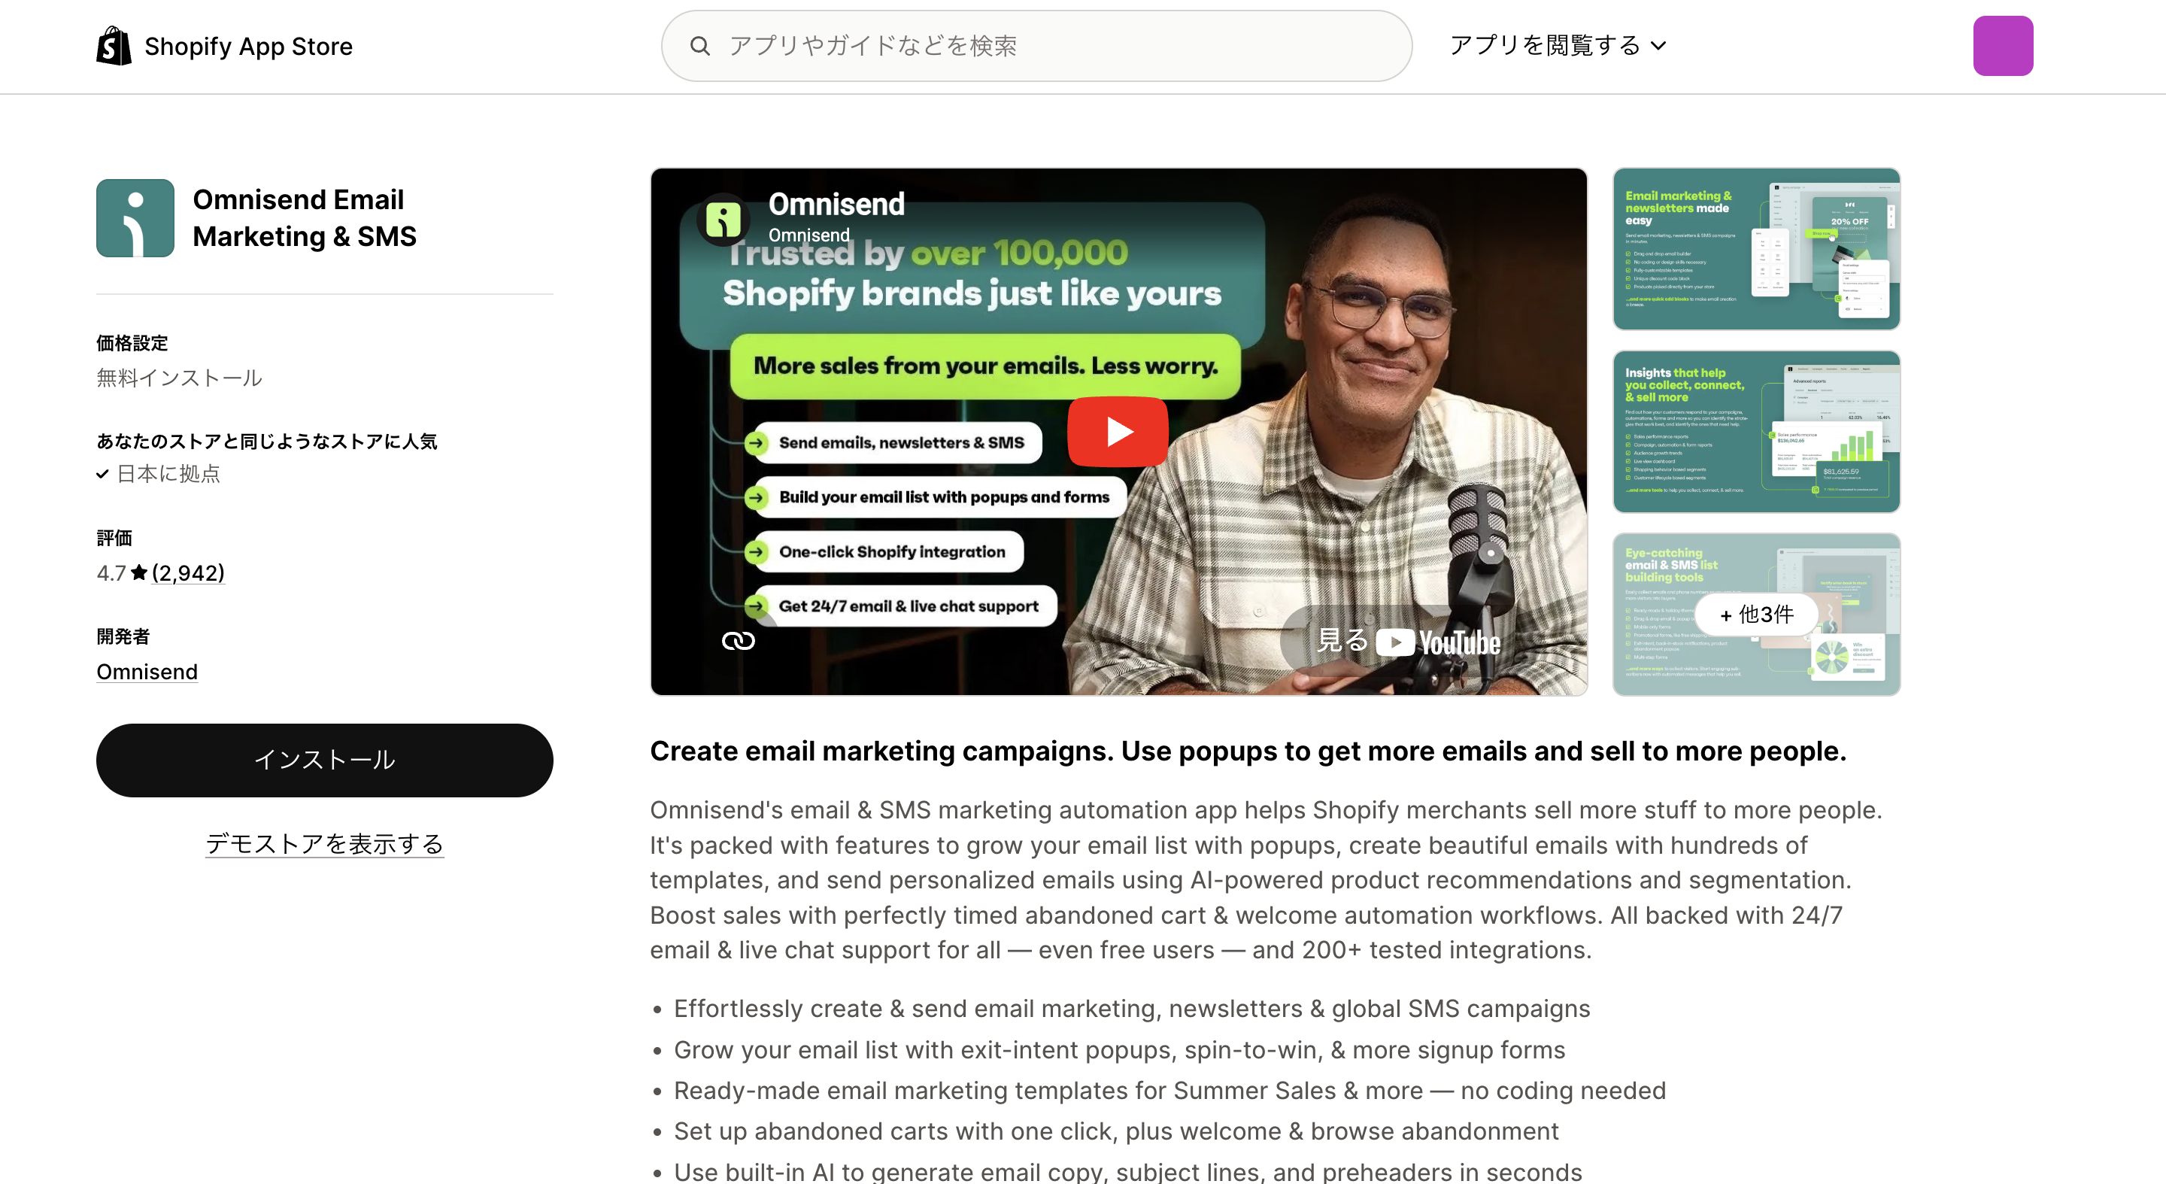Click the インストール button
The image size is (2166, 1184).
pos(325,760)
